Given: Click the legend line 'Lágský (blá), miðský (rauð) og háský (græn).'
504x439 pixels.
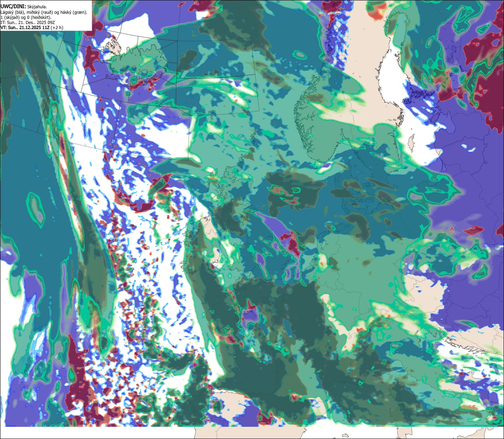Looking at the screenshot, I should coord(44,12).
